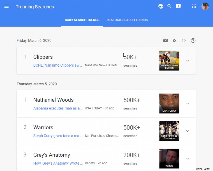Click the Nathaniel Woods trend title

[53, 100]
